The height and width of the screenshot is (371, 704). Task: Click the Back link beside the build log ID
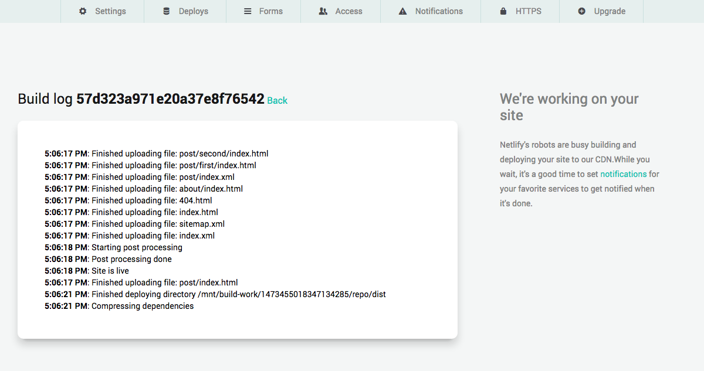coord(277,101)
